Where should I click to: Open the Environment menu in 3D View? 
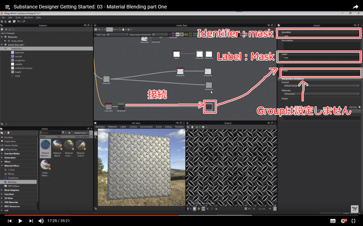coord(146,127)
